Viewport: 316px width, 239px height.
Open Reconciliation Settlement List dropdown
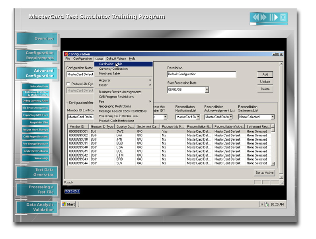273,117
